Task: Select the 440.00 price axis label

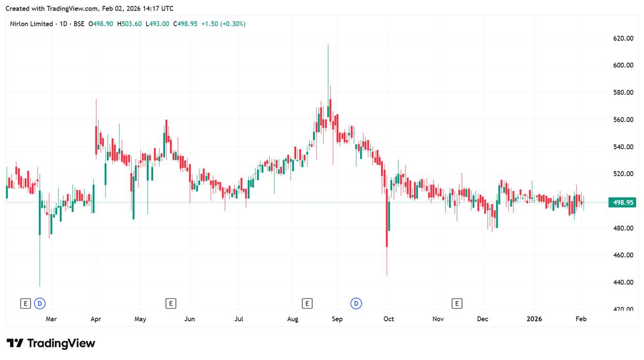Action: (x=622, y=282)
